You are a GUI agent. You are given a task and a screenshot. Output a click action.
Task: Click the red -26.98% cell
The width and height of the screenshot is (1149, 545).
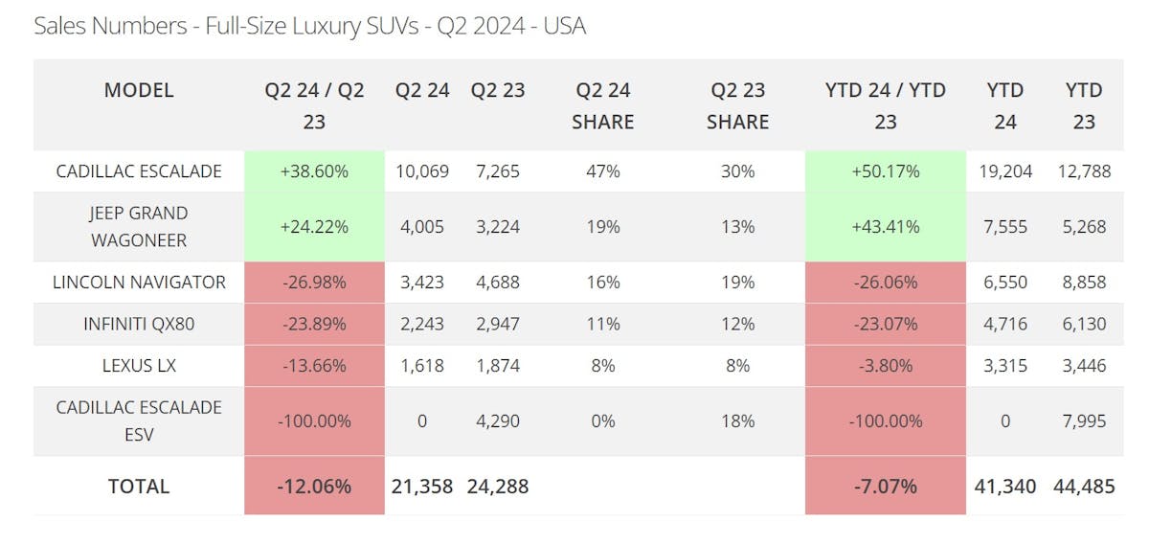pyautogui.click(x=314, y=283)
